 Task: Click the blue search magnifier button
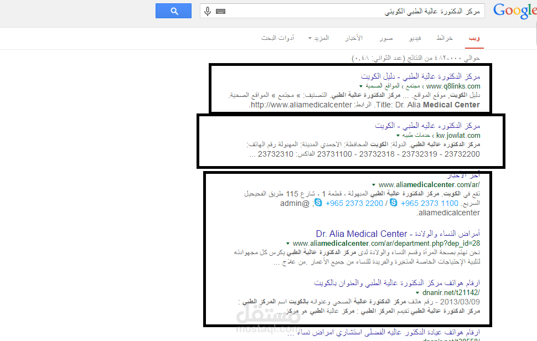(x=174, y=11)
